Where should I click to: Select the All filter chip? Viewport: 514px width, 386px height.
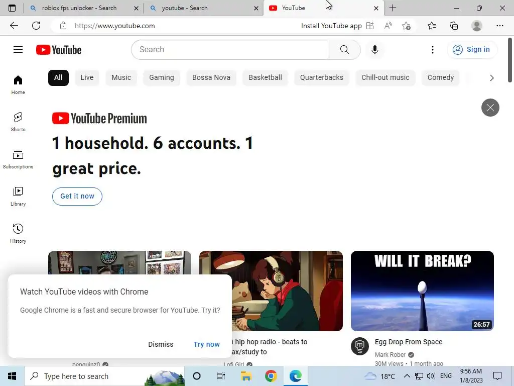pos(58,78)
